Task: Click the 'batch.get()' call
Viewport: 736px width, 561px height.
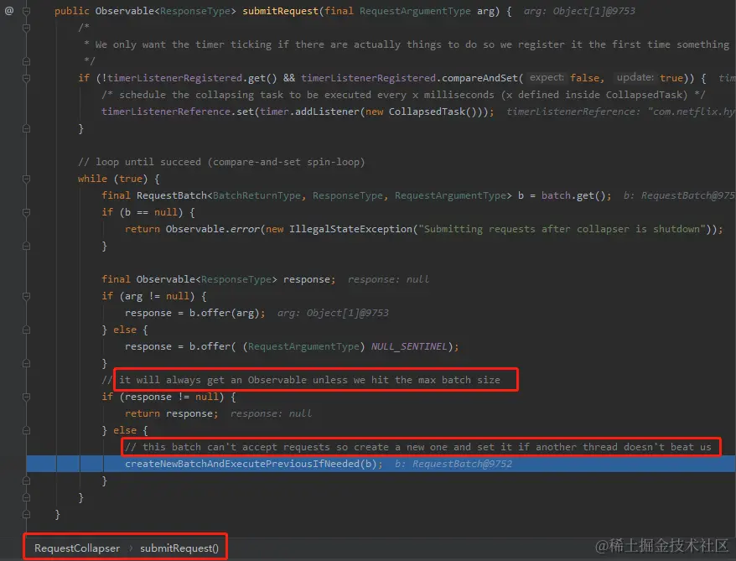Action: click(573, 195)
